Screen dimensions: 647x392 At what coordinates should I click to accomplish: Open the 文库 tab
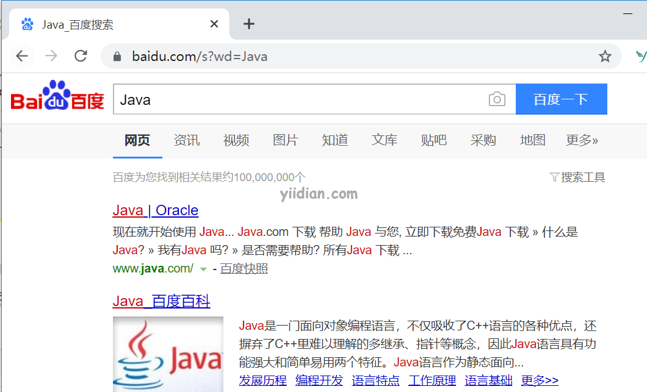point(384,140)
